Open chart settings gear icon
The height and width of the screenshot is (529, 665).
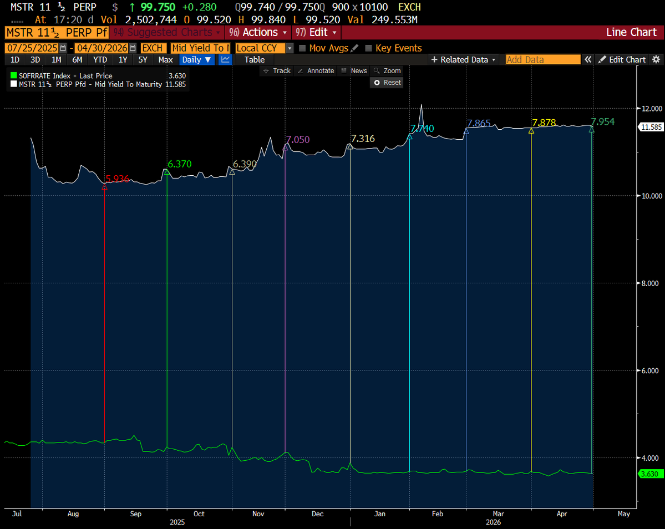tap(656, 60)
